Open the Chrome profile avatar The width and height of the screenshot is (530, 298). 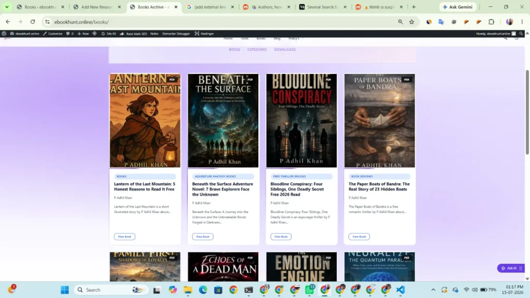coord(509,22)
